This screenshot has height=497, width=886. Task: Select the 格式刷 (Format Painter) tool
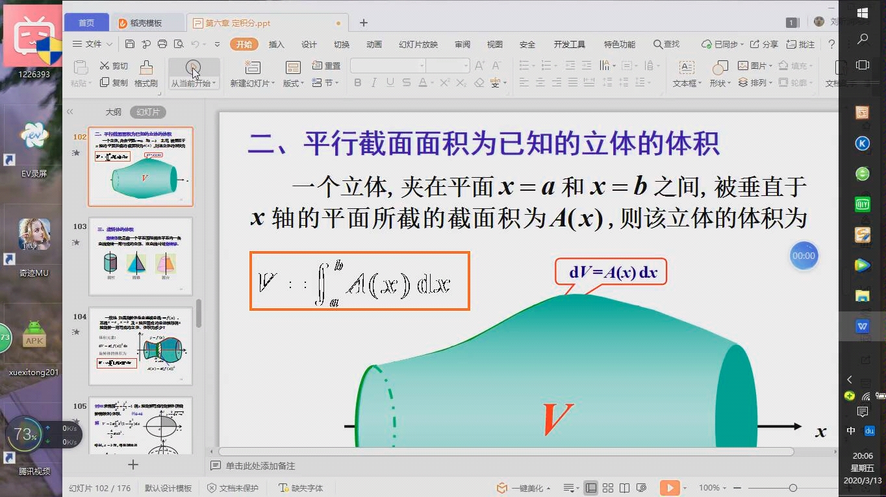[x=144, y=72]
